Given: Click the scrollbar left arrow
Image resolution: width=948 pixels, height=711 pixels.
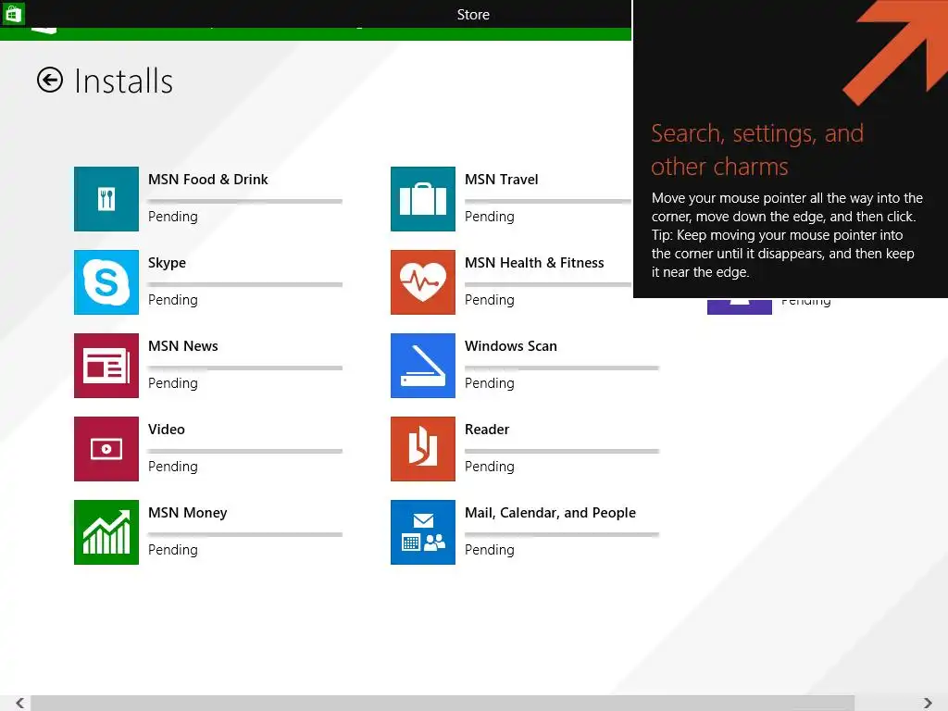Looking at the screenshot, I should [x=19, y=703].
